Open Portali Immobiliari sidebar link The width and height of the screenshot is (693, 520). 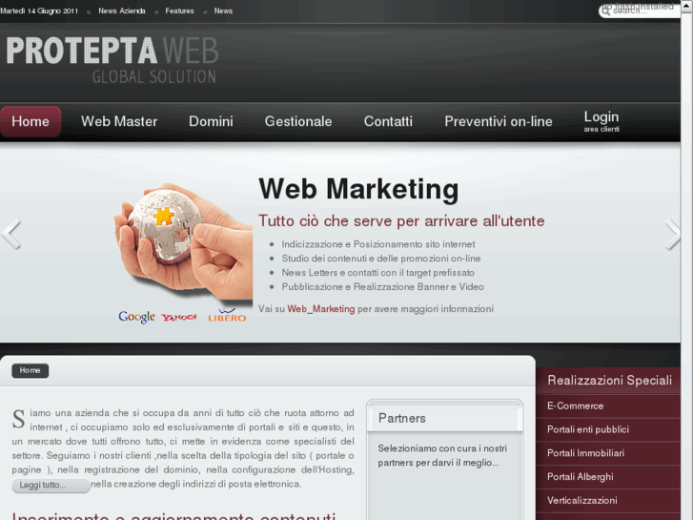coord(585,453)
